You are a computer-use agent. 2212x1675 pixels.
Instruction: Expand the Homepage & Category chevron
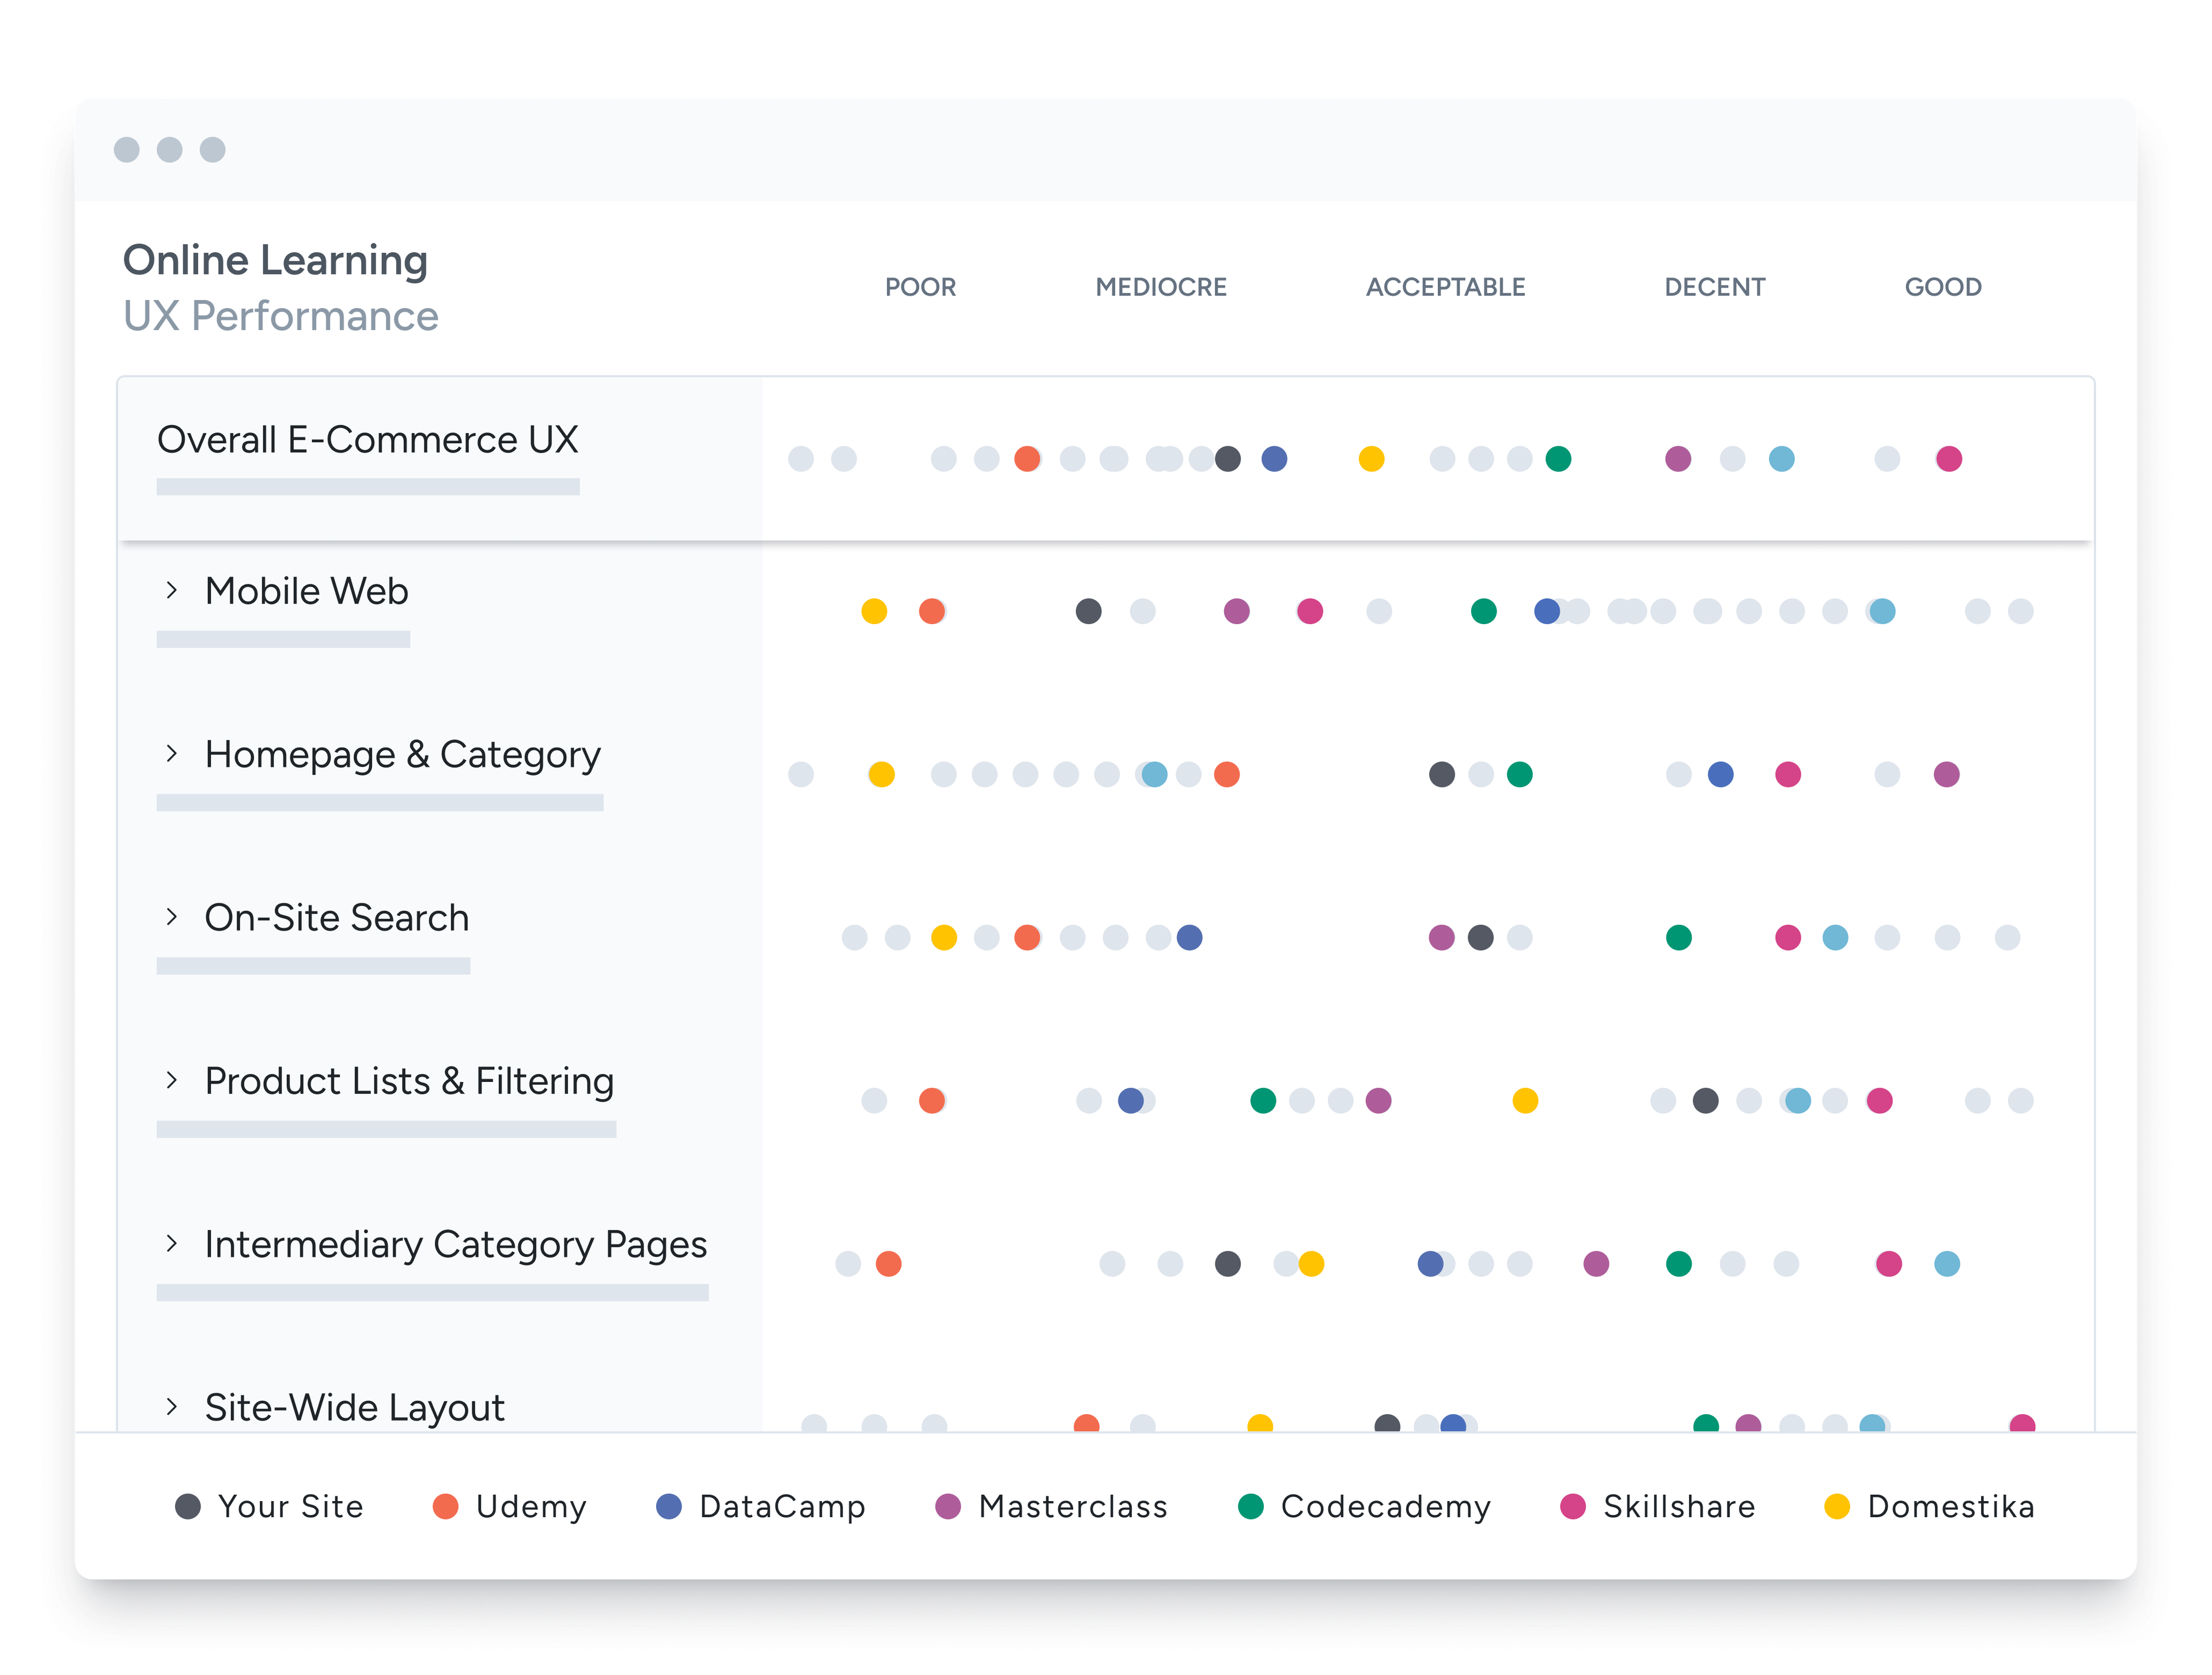[172, 754]
